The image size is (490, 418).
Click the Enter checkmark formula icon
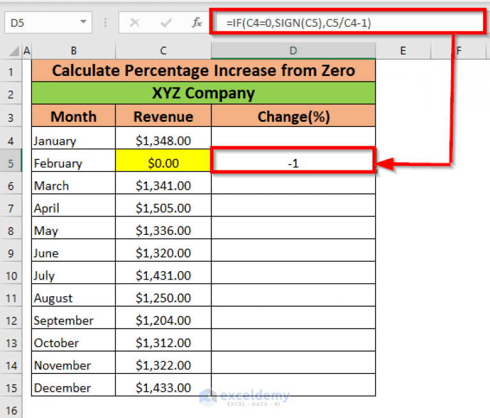click(x=166, y=22)
